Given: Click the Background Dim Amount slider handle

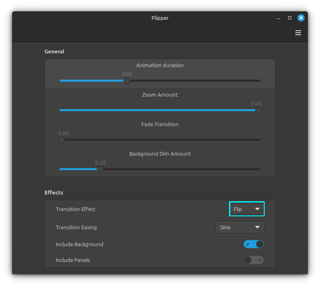Looking at the screenshot, I should [100, 169].
